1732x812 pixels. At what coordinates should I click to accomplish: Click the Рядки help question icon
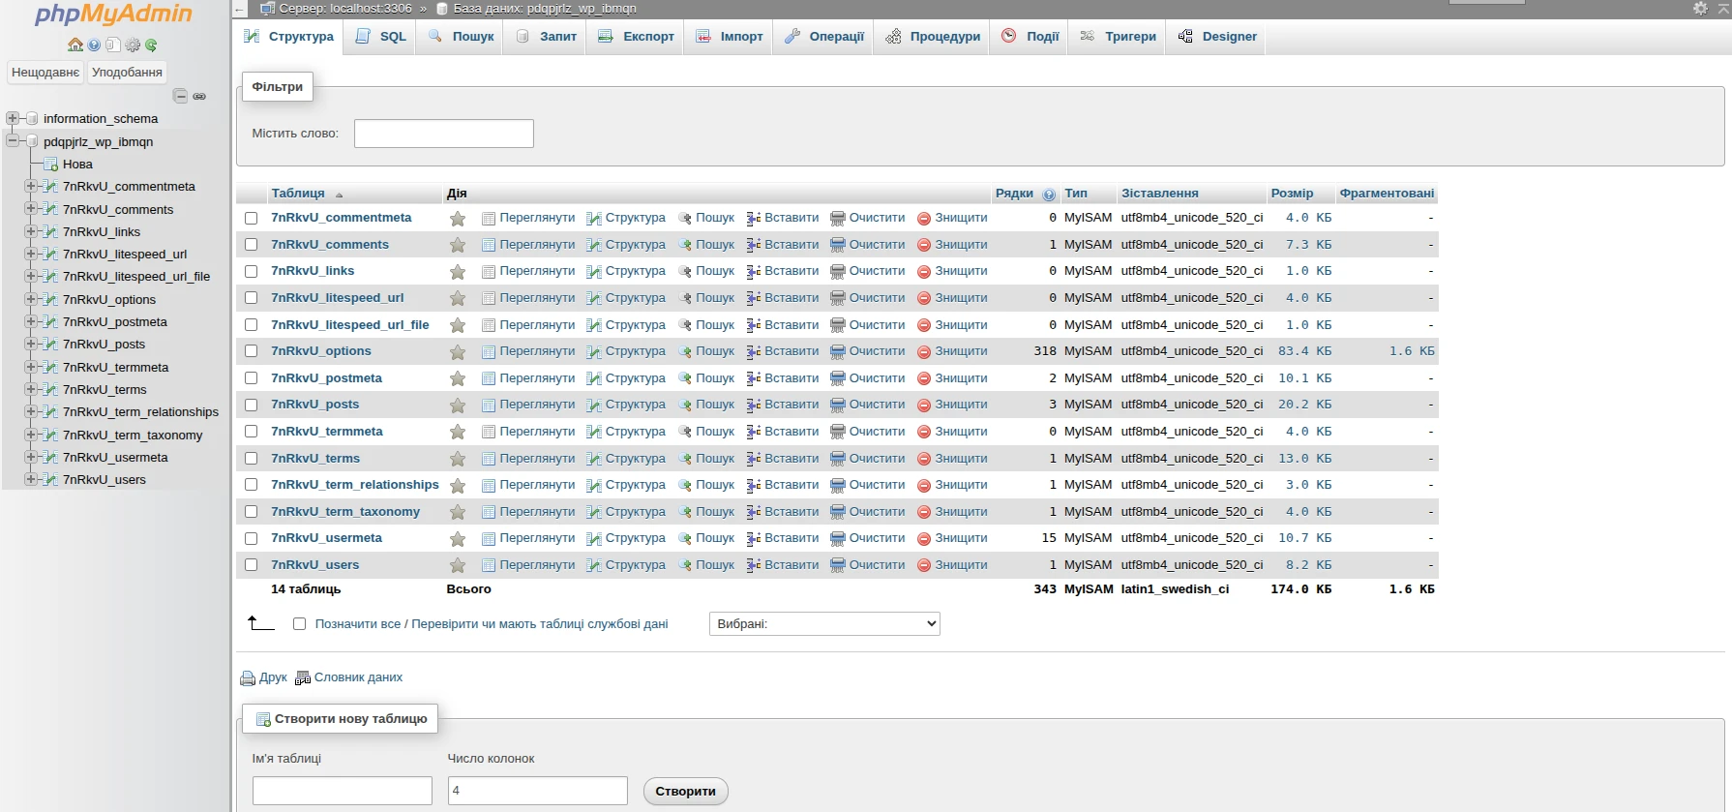coord(1049,195)
